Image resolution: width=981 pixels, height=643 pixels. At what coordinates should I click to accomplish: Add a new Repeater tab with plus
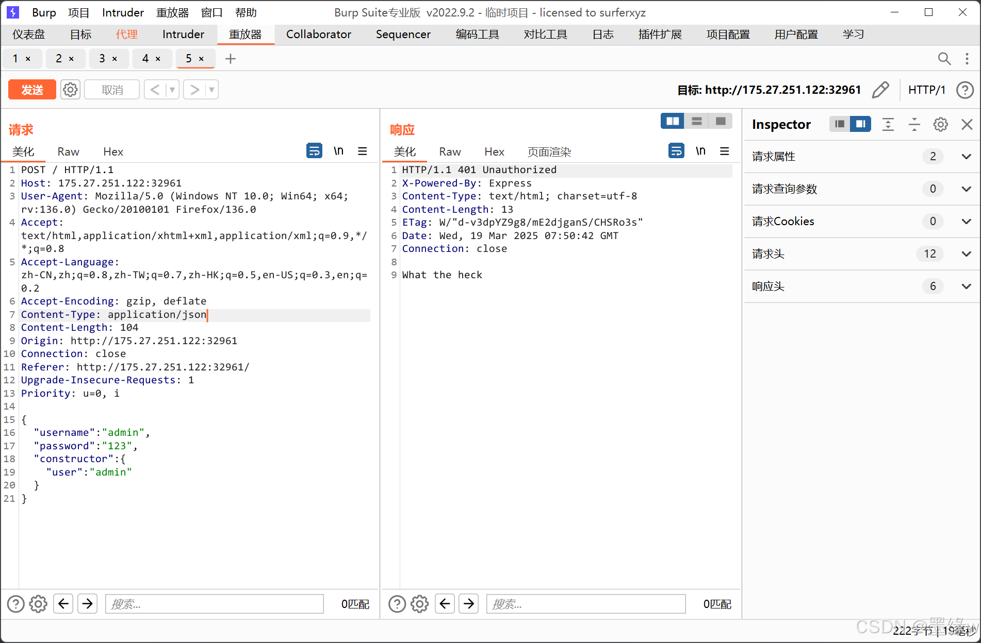pos(231,59)
